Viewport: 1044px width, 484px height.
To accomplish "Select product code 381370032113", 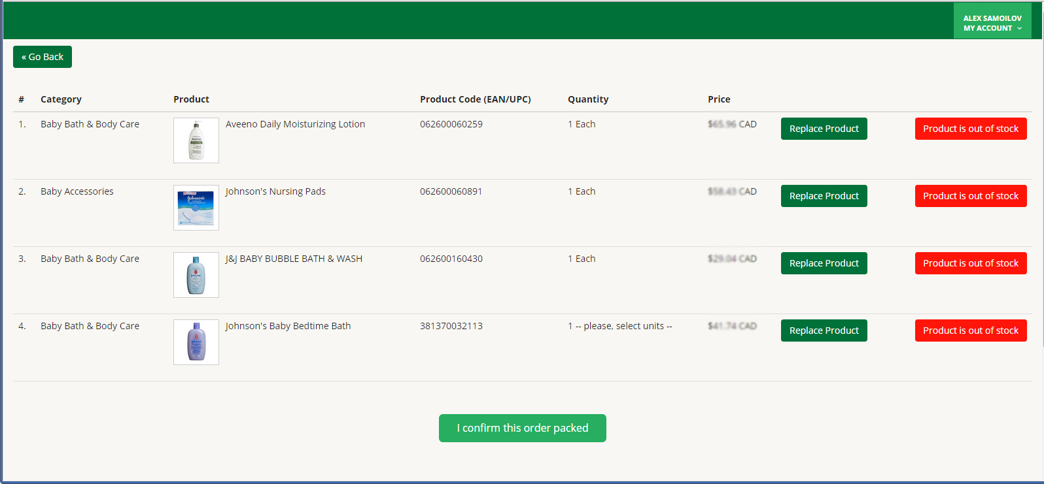I will pyautogui.click(x=451, y=326).
